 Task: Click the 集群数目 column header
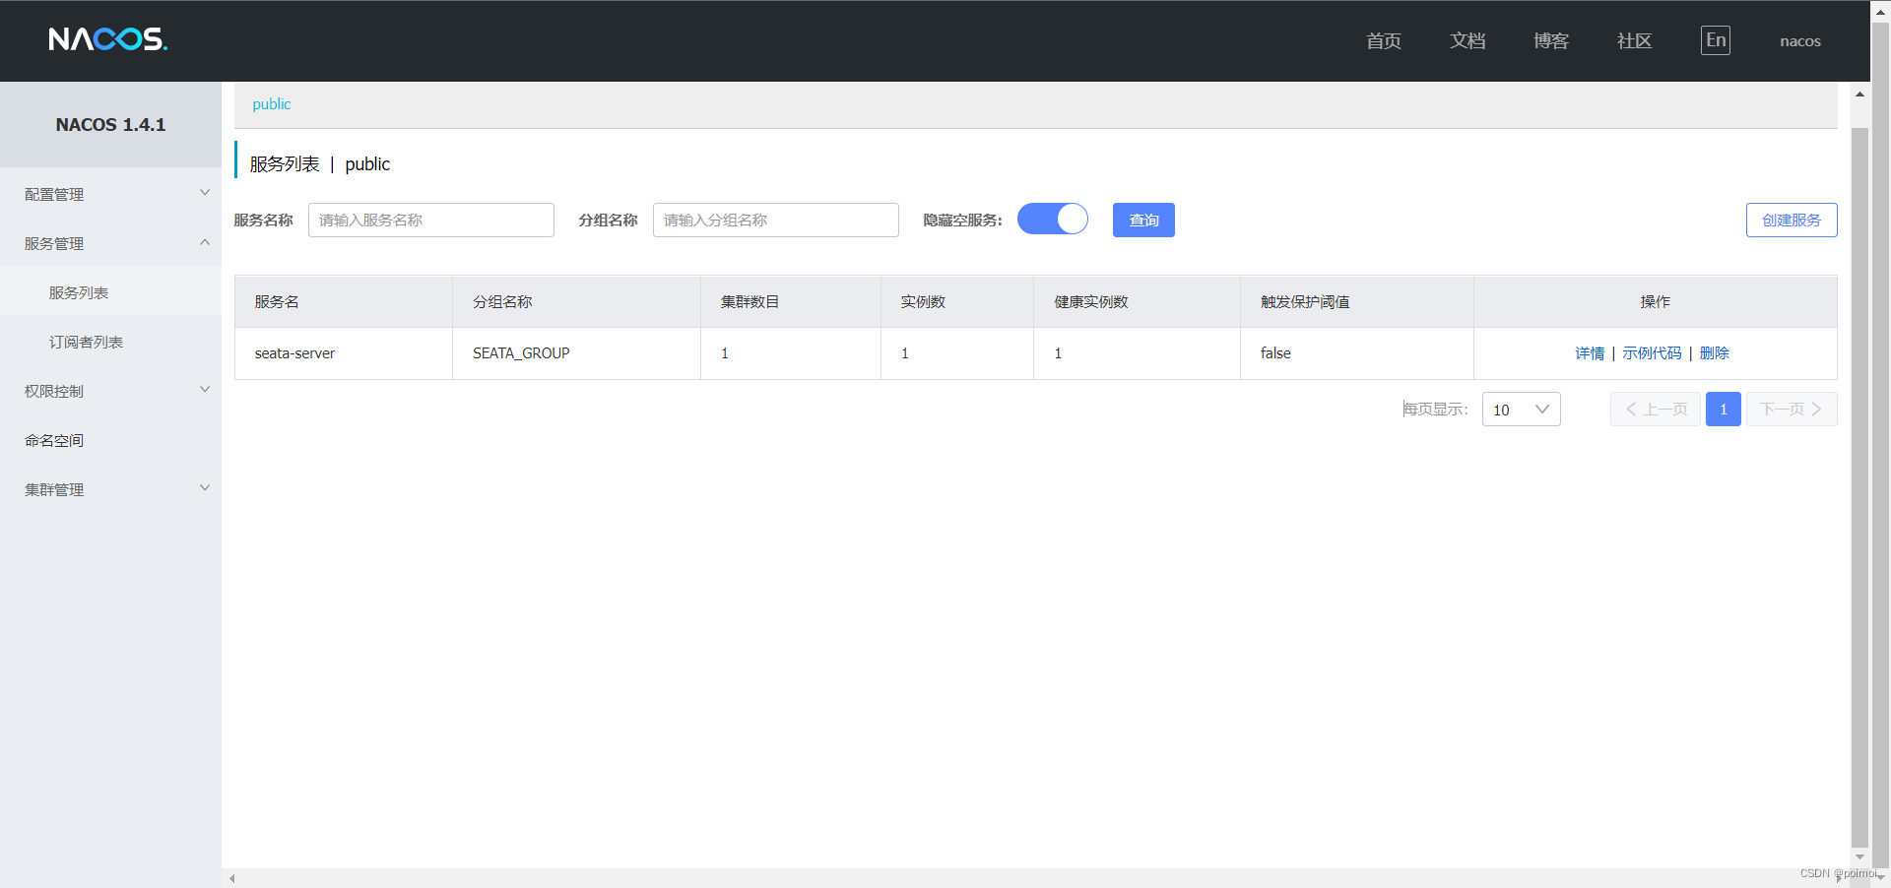(791, 302)
